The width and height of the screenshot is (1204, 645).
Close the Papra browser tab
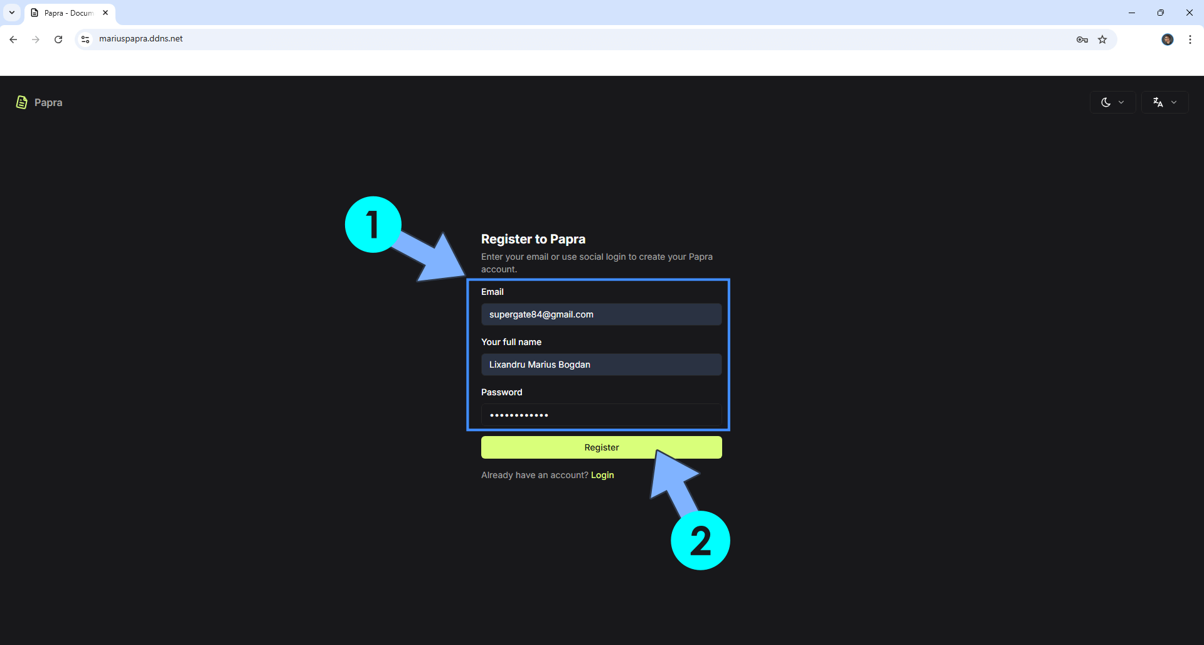point(105,13)
